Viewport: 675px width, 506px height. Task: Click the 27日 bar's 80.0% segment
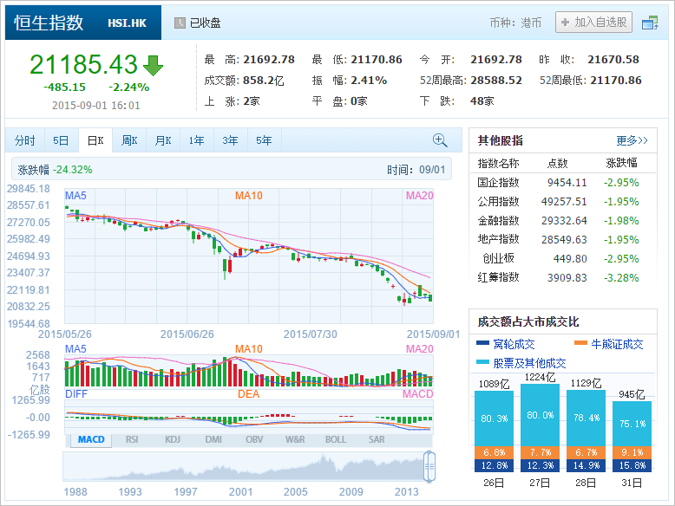pyautogui.click(x=541, y=415)
